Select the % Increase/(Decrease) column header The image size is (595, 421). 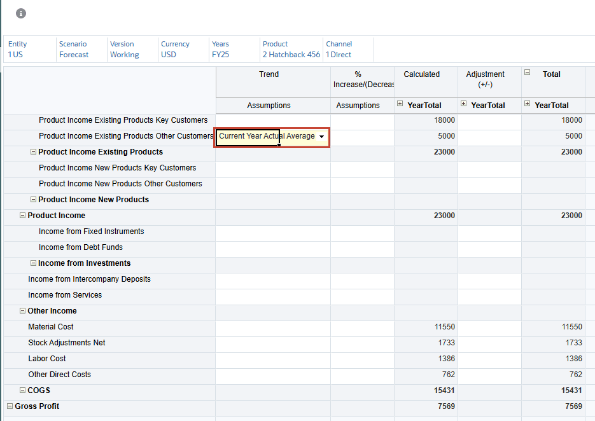coord(362,82)
